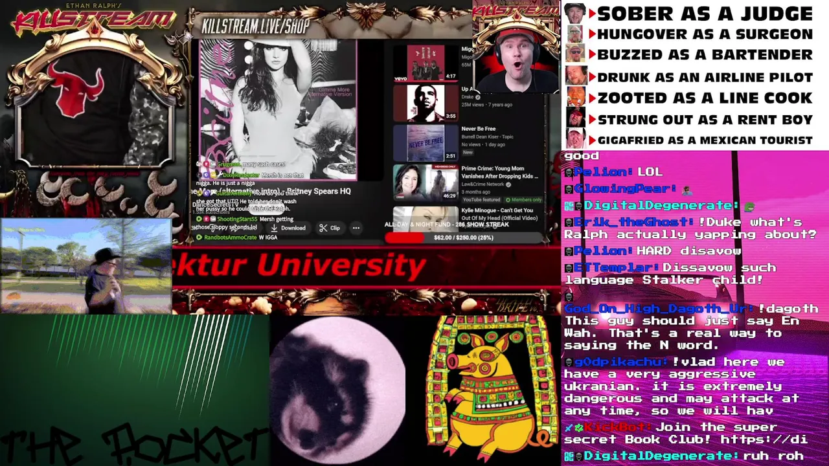Click the avatar beside 'BUZZED AS A BARTENDER'
The image size is (829, 466).
(x=574, y=54)
